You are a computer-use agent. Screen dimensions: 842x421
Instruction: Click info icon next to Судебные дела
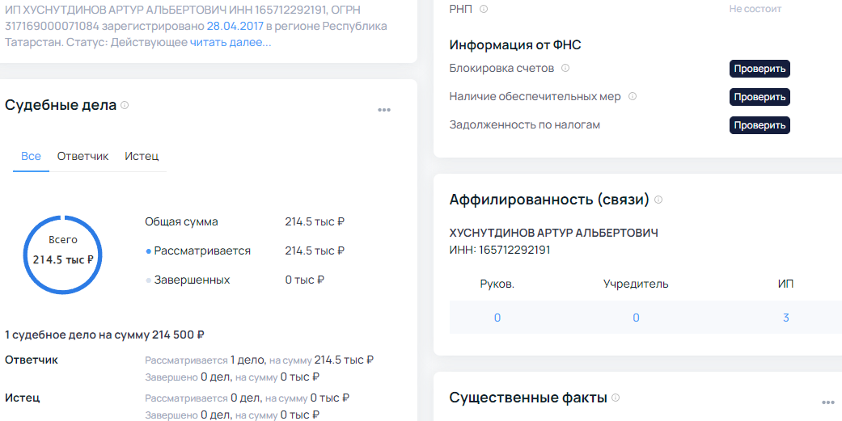tap(125, 105)
